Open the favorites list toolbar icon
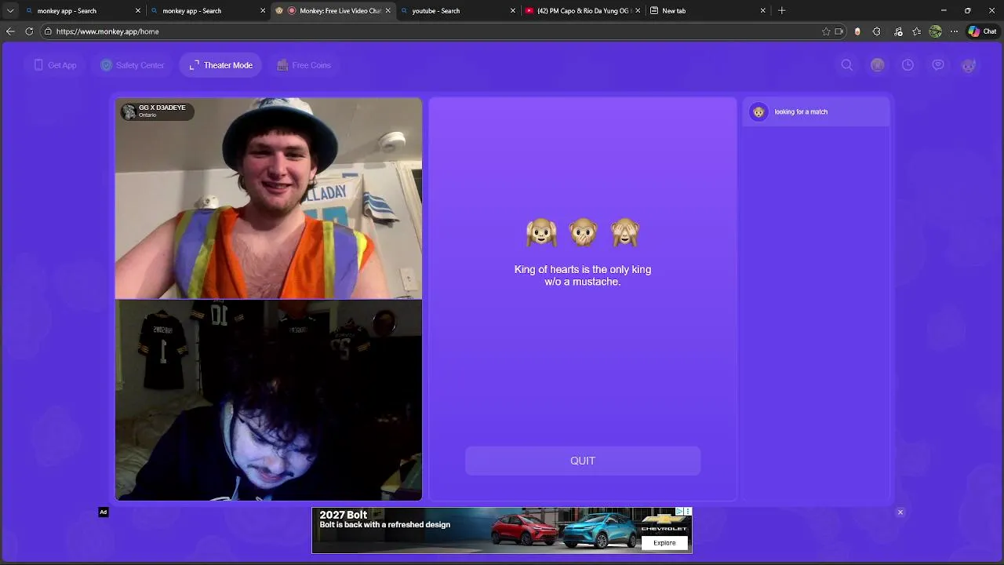The height and width of the screenshot is (565, 1004). 916,31
